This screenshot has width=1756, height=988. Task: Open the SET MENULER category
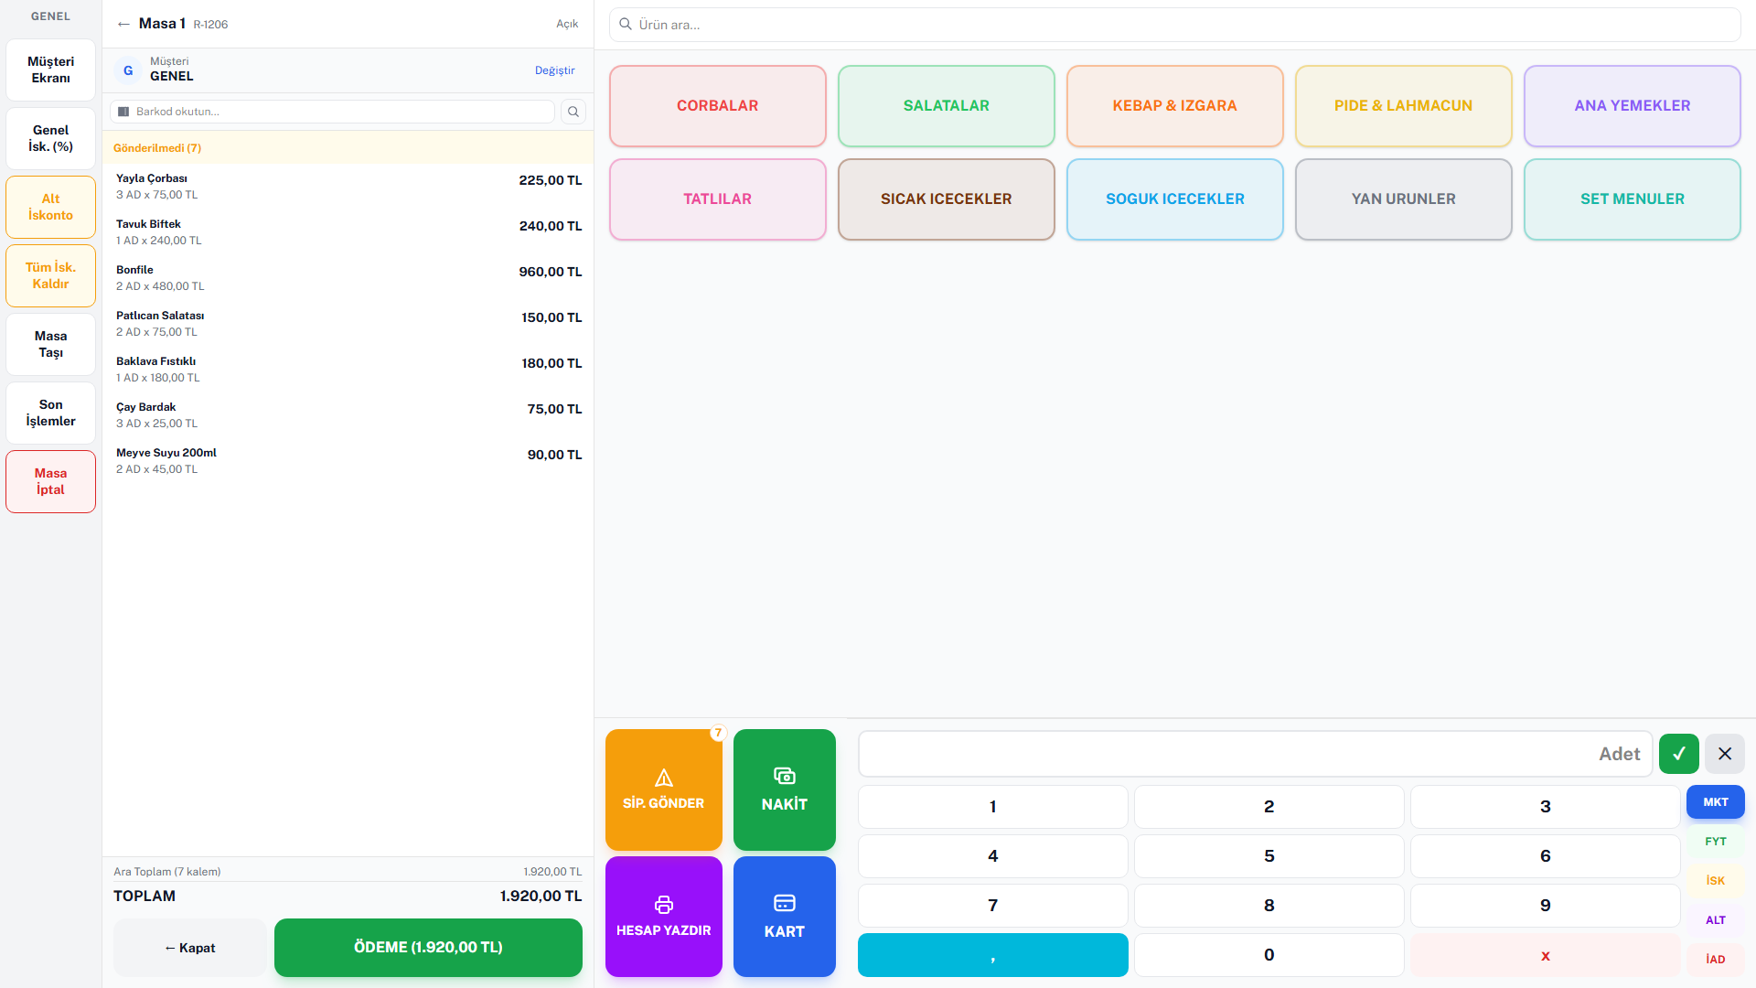pyautogui.click(x=1633, y=199)
